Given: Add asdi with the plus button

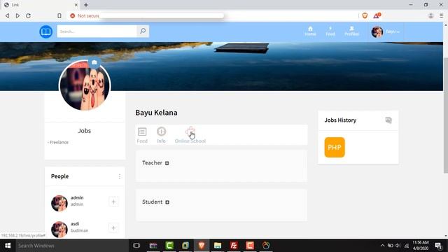Looking at the screenshot, I should (x=113, y=228).
